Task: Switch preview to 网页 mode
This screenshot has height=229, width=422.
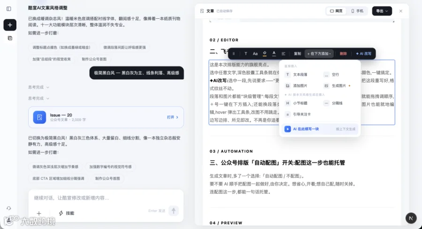Action: tap(336, 11)
